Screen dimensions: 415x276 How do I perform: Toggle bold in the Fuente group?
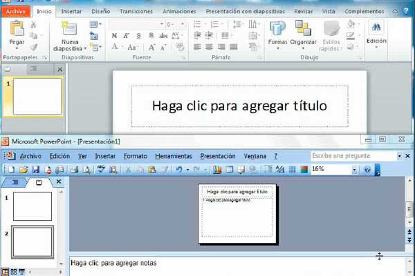click(115, 36)
